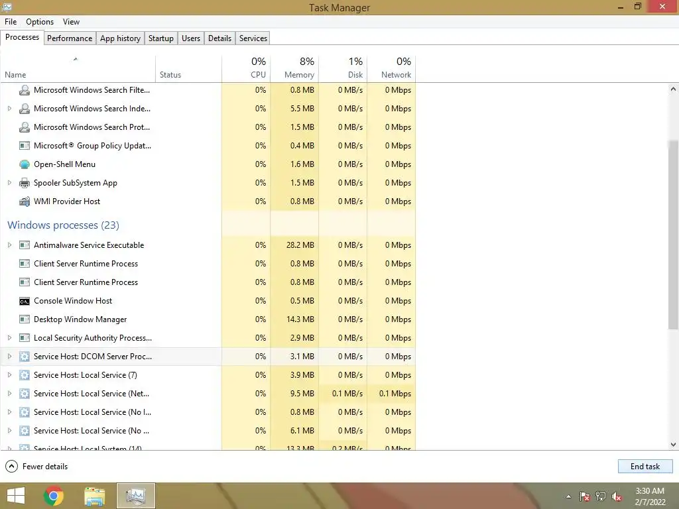Sort processes by Network column
The height and width of the screenshot is (509, 679).
391,69
